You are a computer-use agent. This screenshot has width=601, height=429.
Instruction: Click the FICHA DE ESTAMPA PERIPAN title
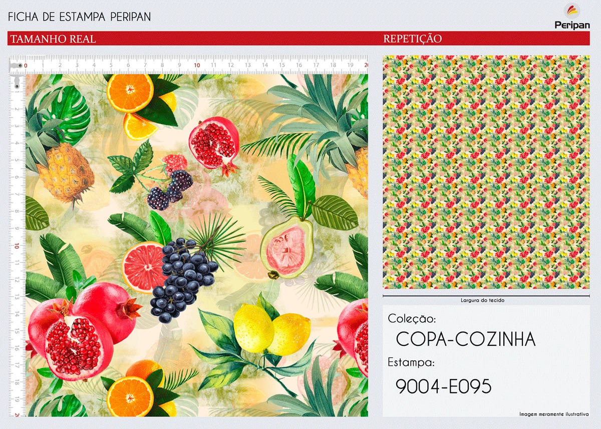[x=80, y=17]
